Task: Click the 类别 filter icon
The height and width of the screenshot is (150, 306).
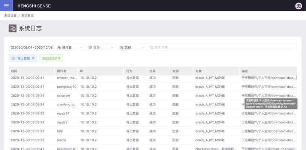Action: click(121, 48)
